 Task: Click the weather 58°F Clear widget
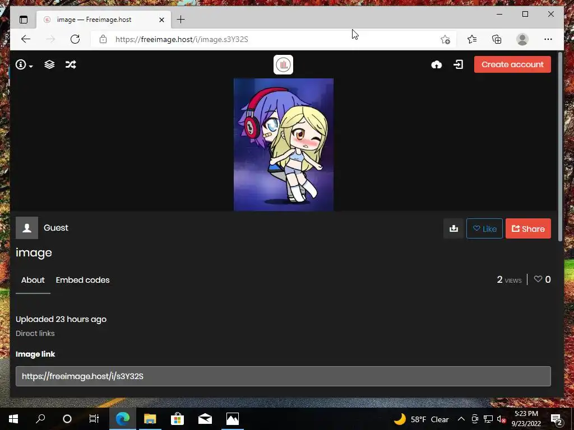pos(421,419)
